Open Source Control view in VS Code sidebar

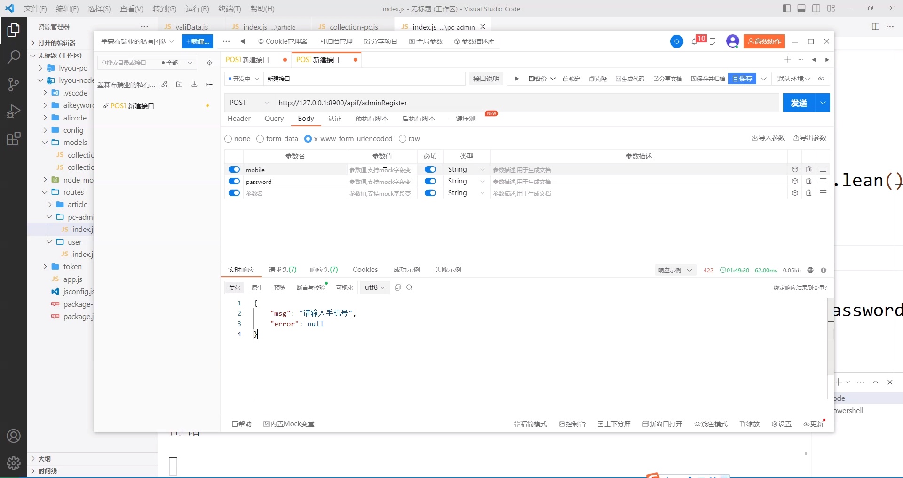coord(14,84)
